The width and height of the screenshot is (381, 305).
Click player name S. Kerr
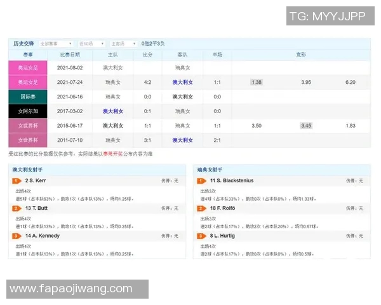39,181
